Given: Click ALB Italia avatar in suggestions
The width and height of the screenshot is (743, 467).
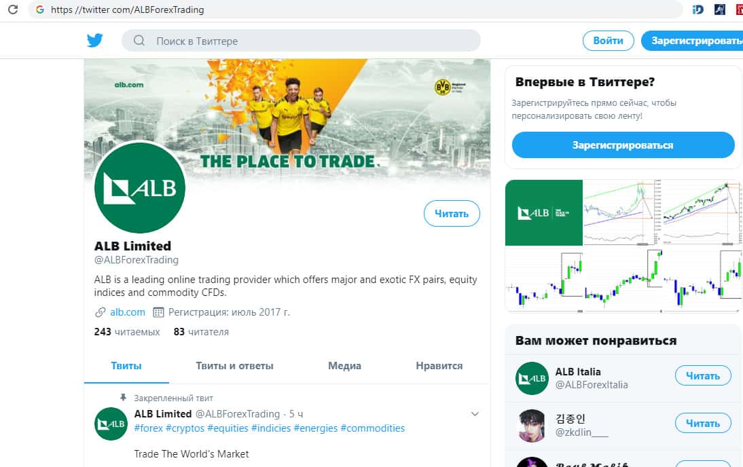Looking at the screenshot, I should 532,378.
